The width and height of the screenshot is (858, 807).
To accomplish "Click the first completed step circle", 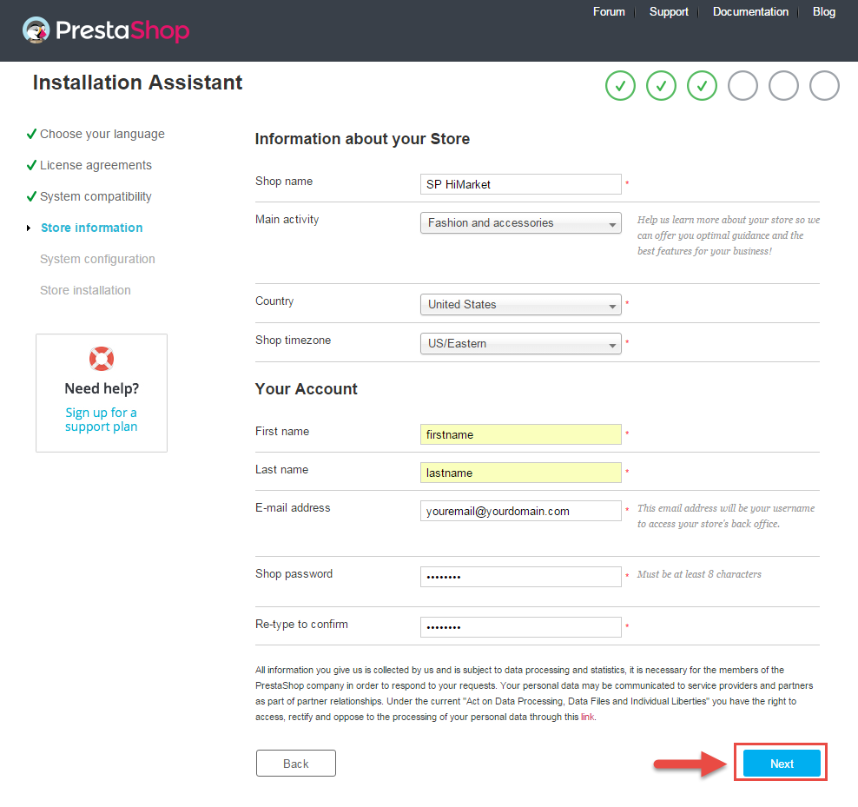I will pos(620,86).
